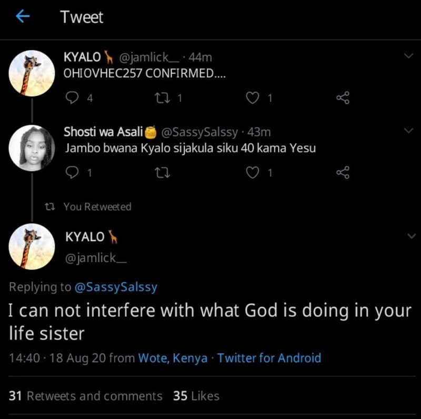Select the Tweet header title

(82, 17)
